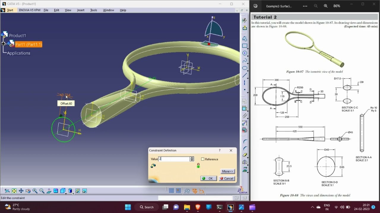Select Product1 in the specification tree
This screenshot has width=380, height=213.
tap(17, 35)
